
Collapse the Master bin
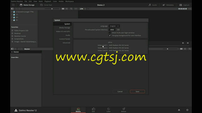click(12, 52)
